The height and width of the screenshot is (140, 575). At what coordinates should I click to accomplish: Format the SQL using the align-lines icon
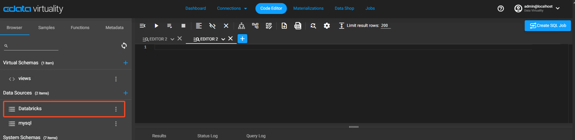(199, 26)
